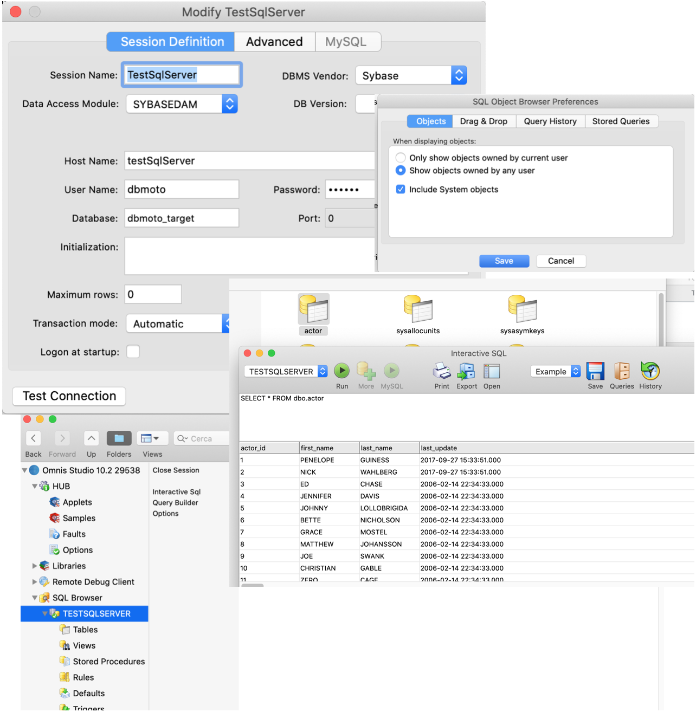696x712 pixels.
Task: Open the Stored Queries tab
Action: [x=621, y=121]
